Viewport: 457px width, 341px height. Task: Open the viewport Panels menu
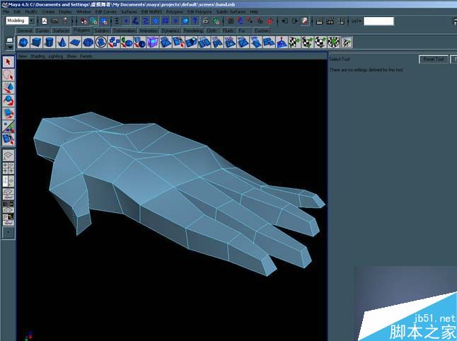[x=86, y=56]
